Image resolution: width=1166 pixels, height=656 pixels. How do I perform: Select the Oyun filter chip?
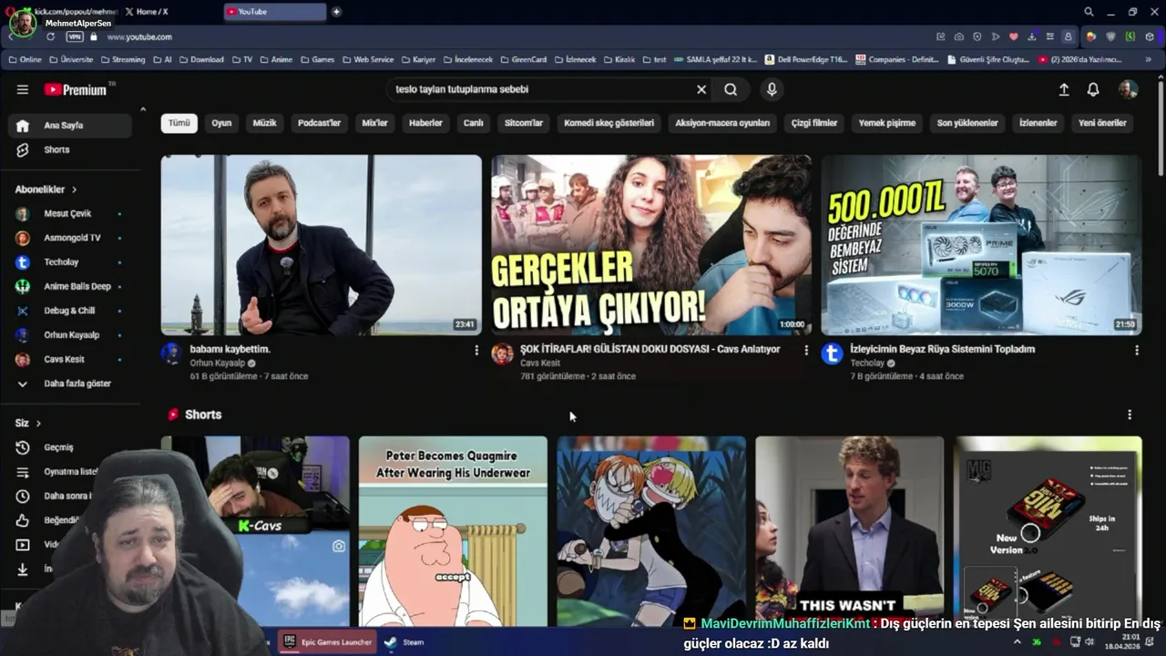[221, 123]
